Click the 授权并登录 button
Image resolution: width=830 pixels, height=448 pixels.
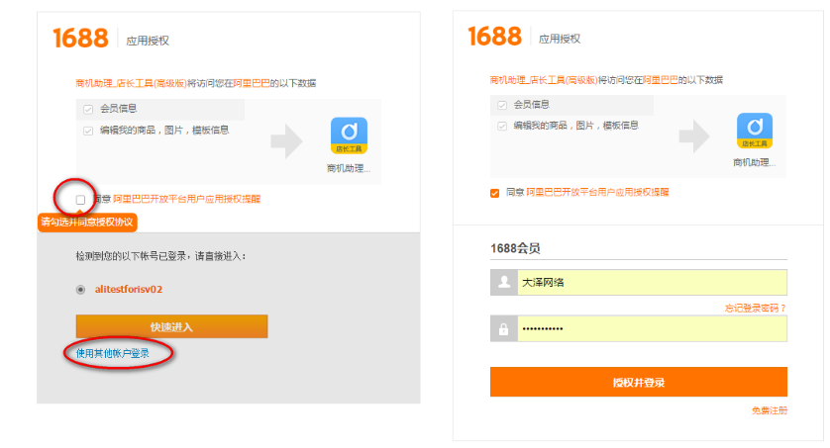(639, 382)
